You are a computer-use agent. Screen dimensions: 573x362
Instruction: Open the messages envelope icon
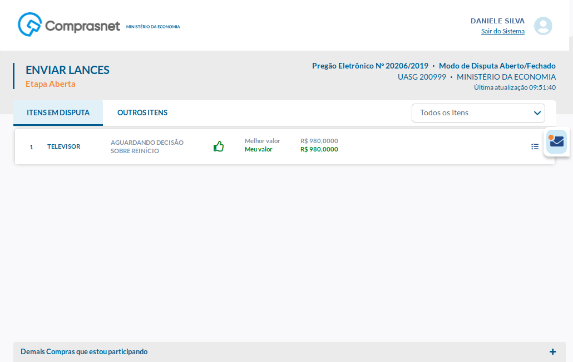(556, 141)
